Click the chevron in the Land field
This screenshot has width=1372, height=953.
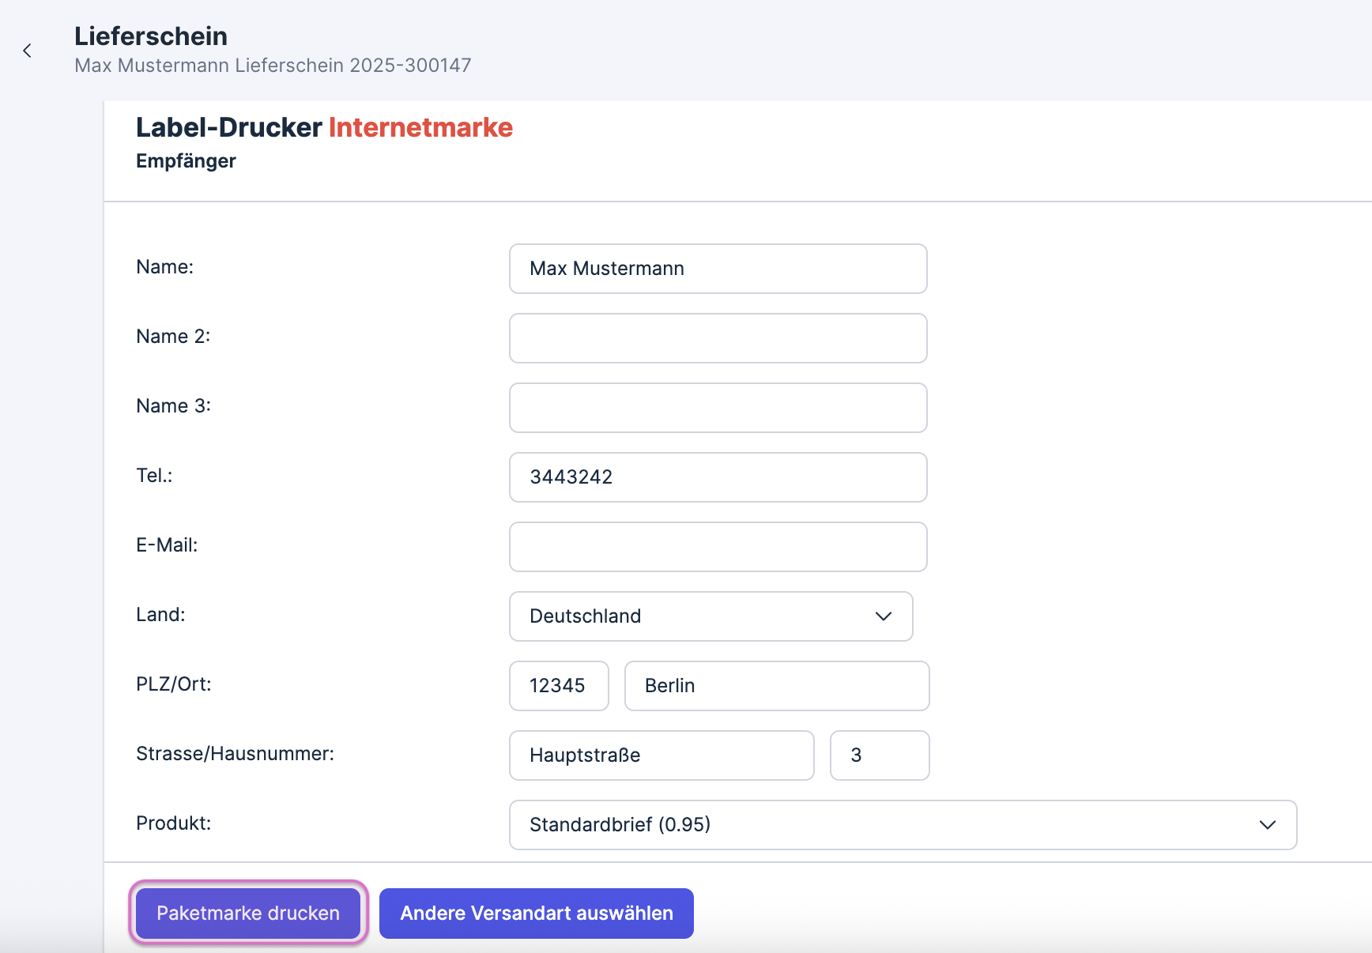click(883, 616)
